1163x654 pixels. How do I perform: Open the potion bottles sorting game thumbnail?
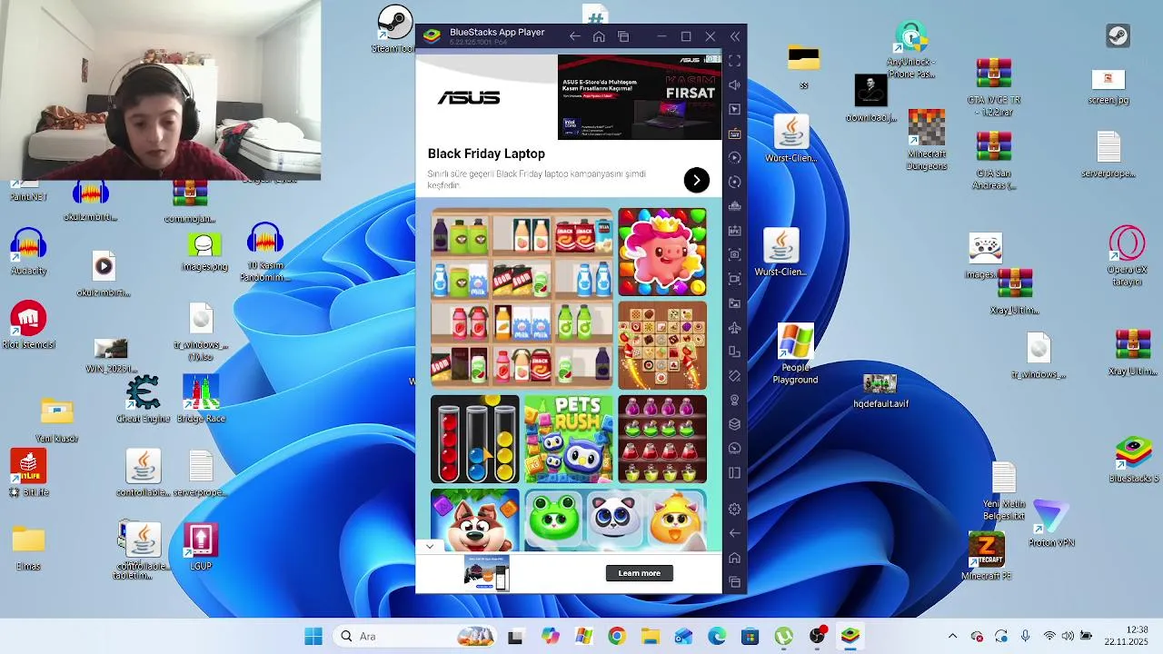662,440
